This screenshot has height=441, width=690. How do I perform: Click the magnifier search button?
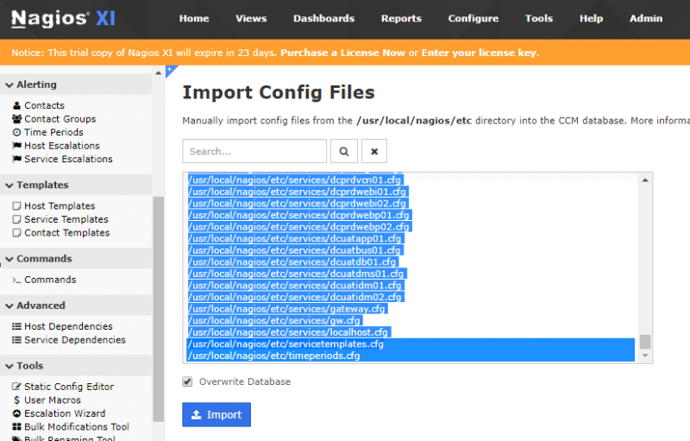point(344,151)
